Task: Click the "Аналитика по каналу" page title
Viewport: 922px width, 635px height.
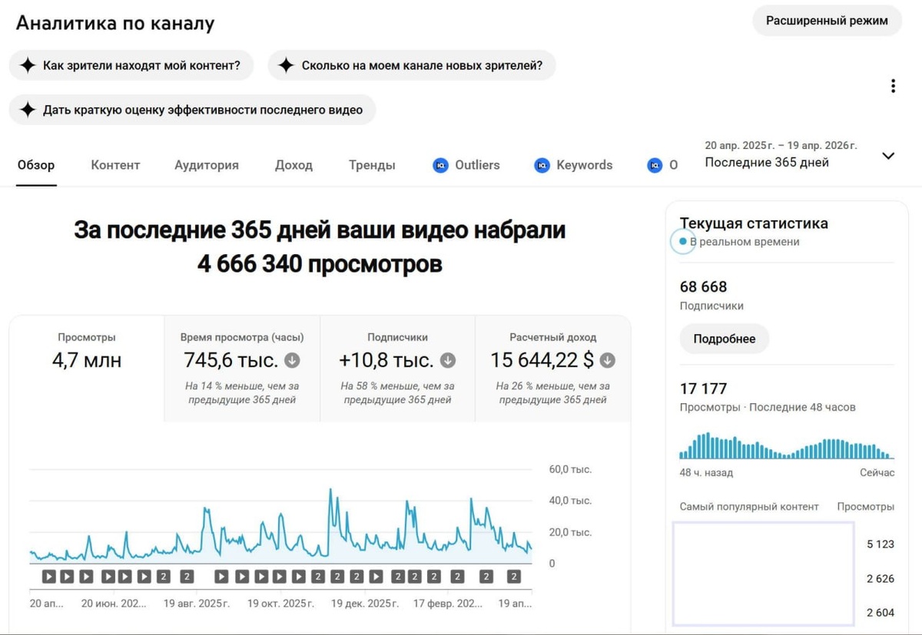Action: (115, 23)
